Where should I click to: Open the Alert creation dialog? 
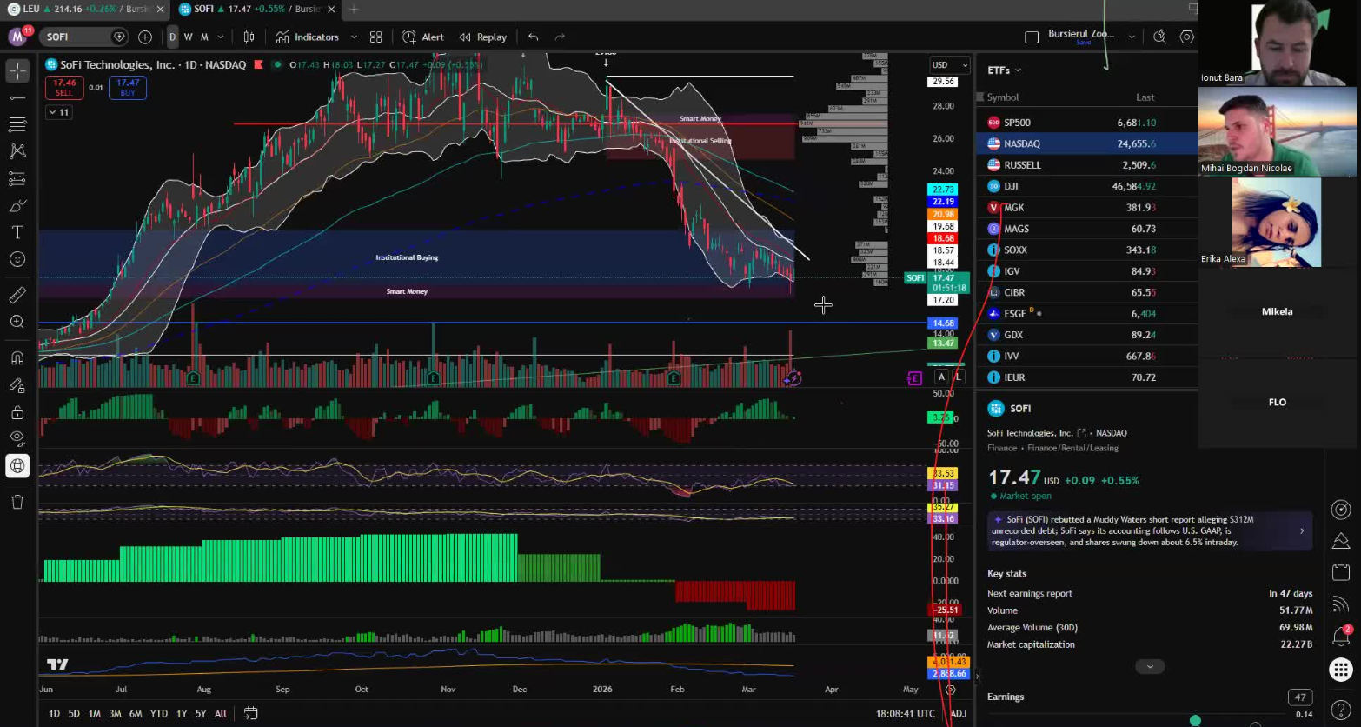pos(423,37)
